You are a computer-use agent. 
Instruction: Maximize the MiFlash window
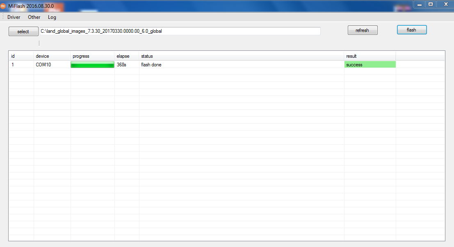click(x=431, y=4)
